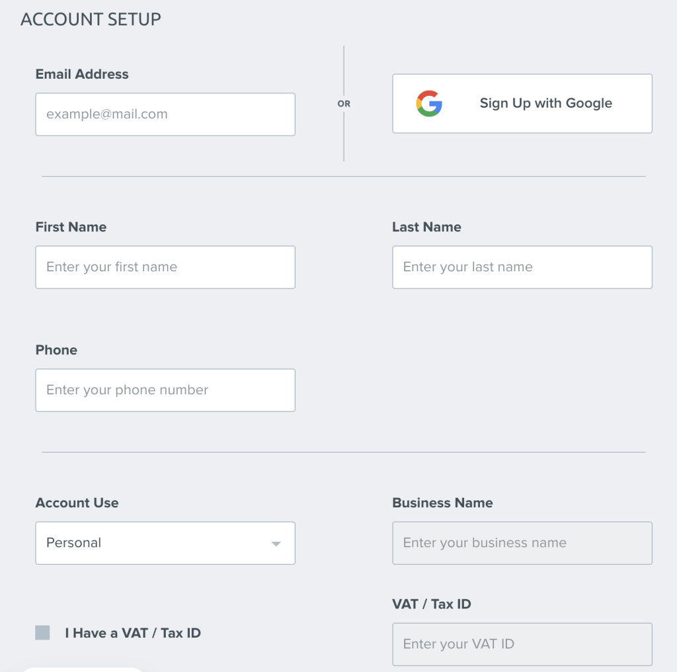This screenshot has height=672, width=677.
Task: Click the "VAT / Tax ID" label text
Action: pyautogui.click(x=430, y=604)
